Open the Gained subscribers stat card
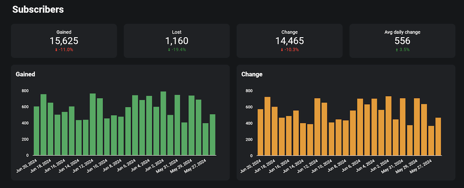 [x=64, y=41]
